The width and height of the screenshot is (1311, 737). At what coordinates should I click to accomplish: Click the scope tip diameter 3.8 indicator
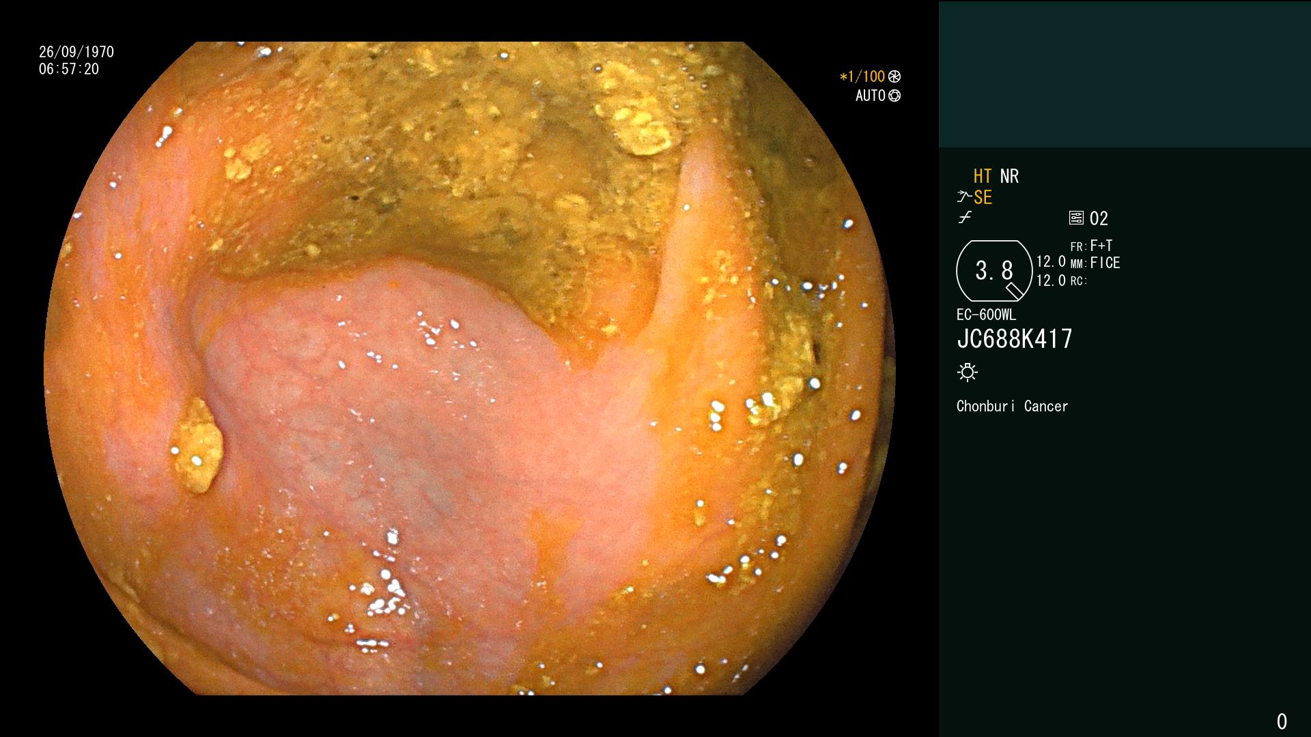coord(994,271)
